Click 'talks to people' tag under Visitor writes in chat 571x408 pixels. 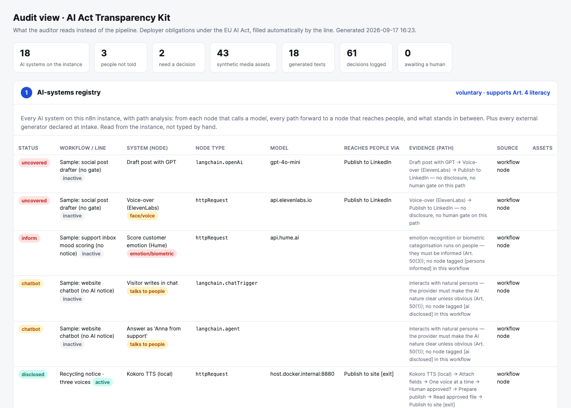[x=147, y=291]
